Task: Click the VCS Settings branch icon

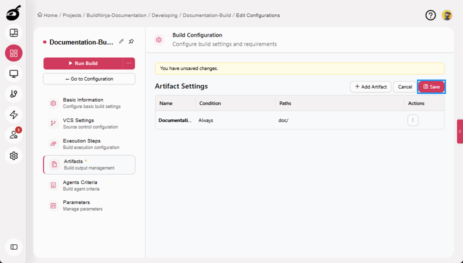Action: click(53, 123)
